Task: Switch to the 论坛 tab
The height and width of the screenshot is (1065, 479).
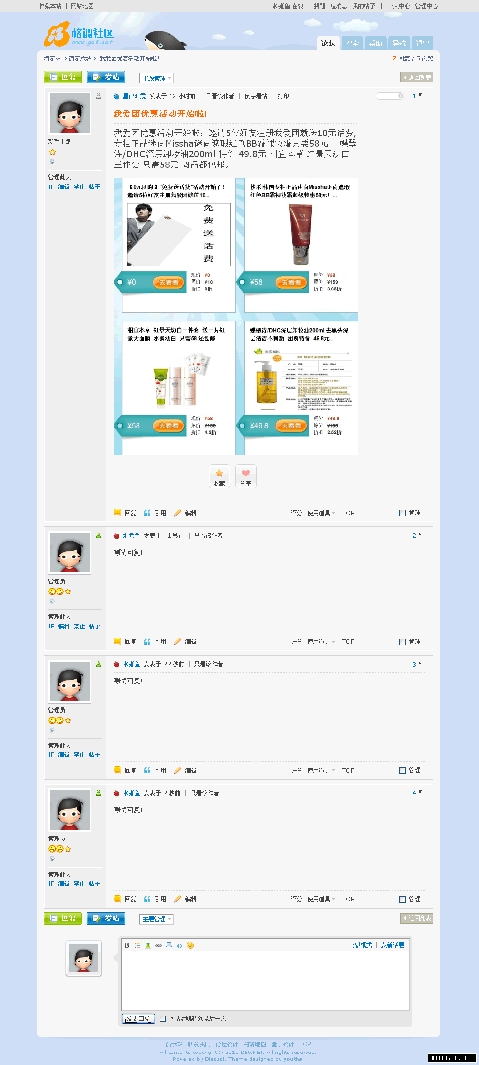Action: tap(328, 43)
